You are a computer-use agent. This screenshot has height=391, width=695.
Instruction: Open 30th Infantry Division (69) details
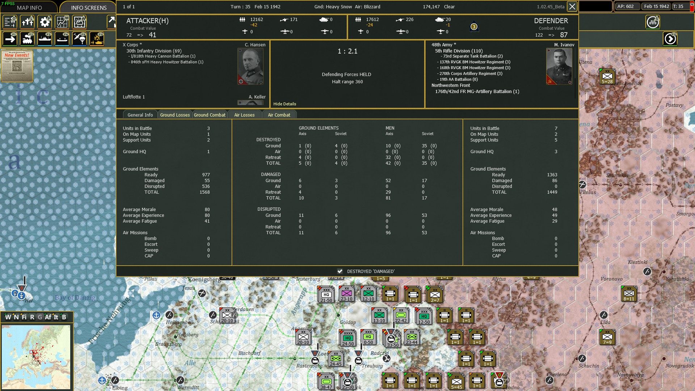(x=154, y=51)
